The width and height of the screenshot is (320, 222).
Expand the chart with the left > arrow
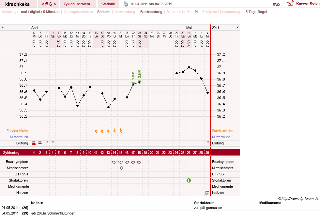click(x=3, y=27)
